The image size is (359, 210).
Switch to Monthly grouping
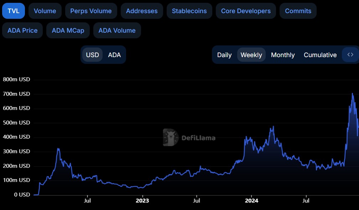tap(283, 55)
